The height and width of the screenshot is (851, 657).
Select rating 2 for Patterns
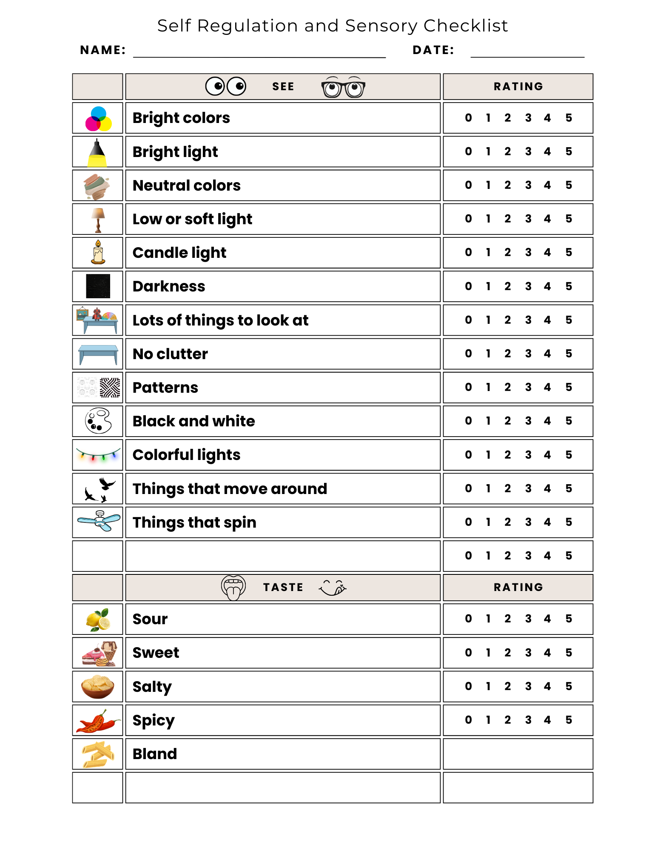pyautogui.click(x=508, y=387)
